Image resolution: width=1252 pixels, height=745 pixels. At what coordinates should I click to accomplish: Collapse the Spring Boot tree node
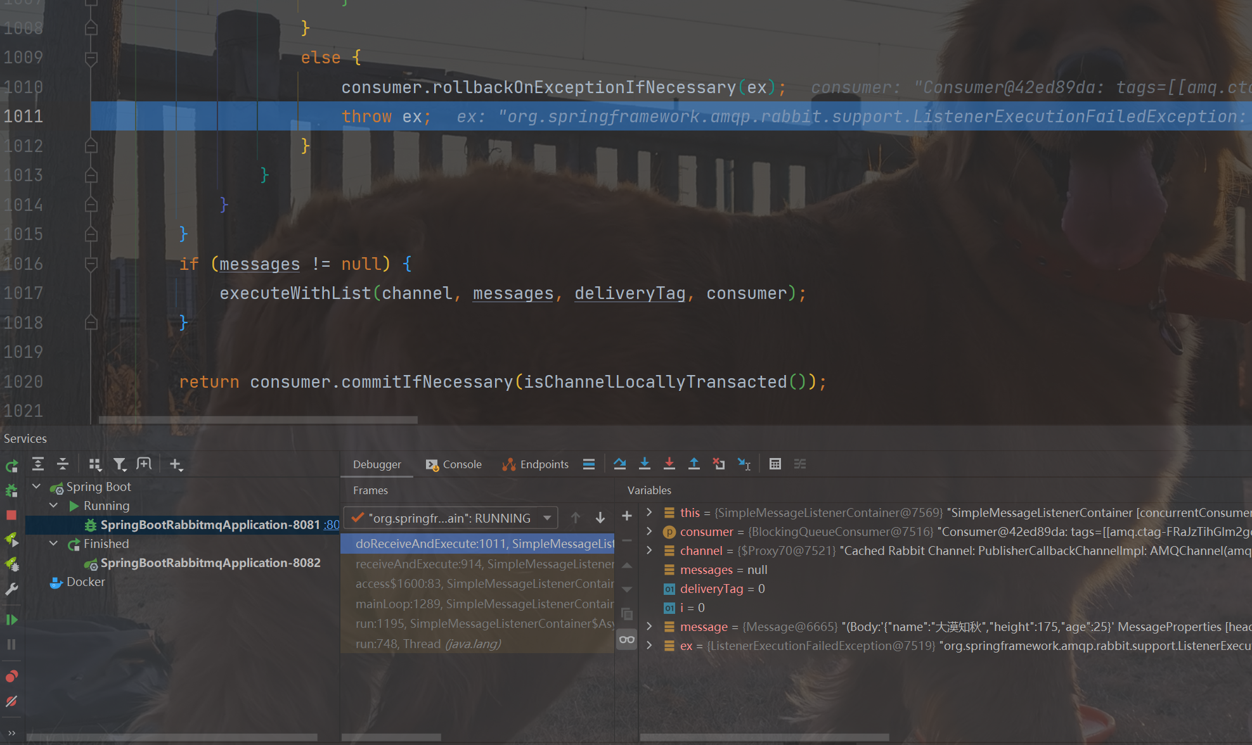coord(37,487)
